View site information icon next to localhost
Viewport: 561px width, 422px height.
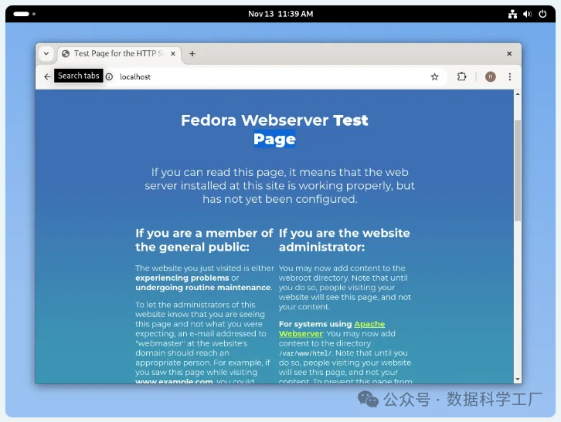tap(110, 77)
